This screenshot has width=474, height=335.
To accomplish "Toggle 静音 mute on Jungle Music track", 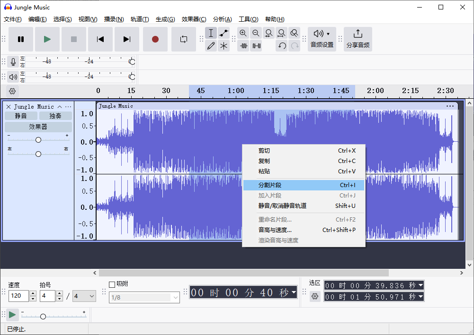I will 21,116.
